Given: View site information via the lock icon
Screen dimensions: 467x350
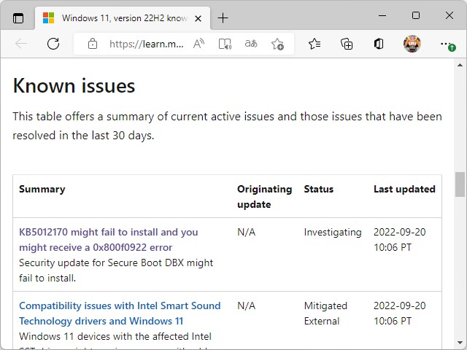Looking at the screenshot, I should (93, 44).
